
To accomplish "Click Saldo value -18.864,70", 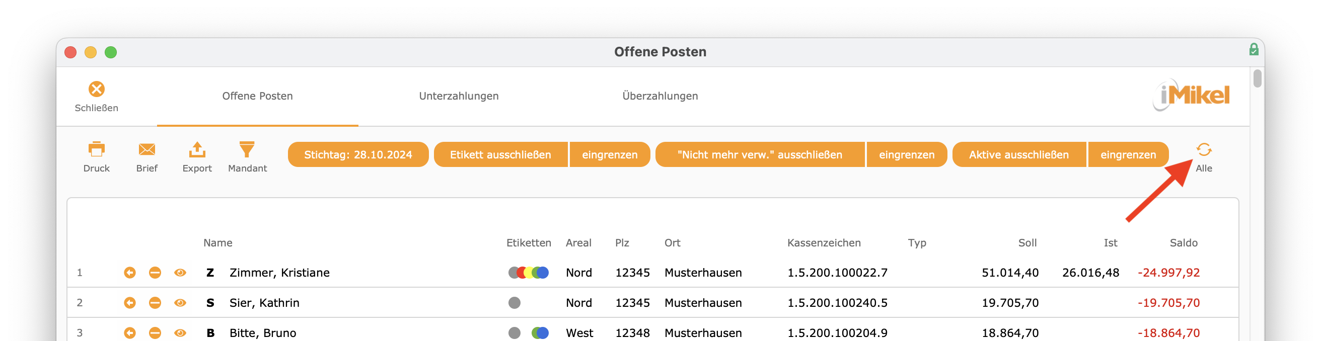I will tap(1168, 333).
